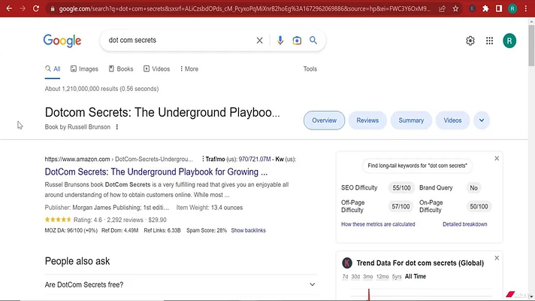Screen dimensions: 535x301
Task: Select the 12mo trend range
Action: tap(382, 276)
